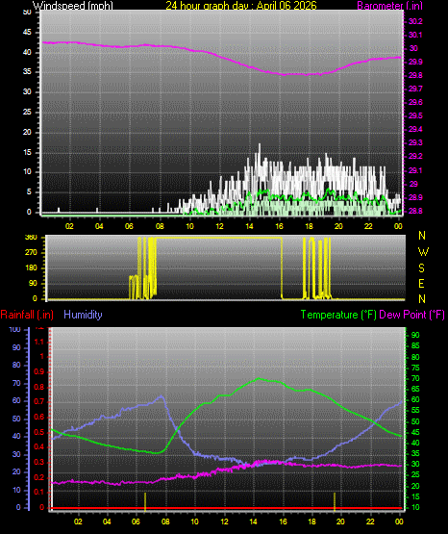Select the "Rainfall (.in)" legend label

[x=27, y=315]
